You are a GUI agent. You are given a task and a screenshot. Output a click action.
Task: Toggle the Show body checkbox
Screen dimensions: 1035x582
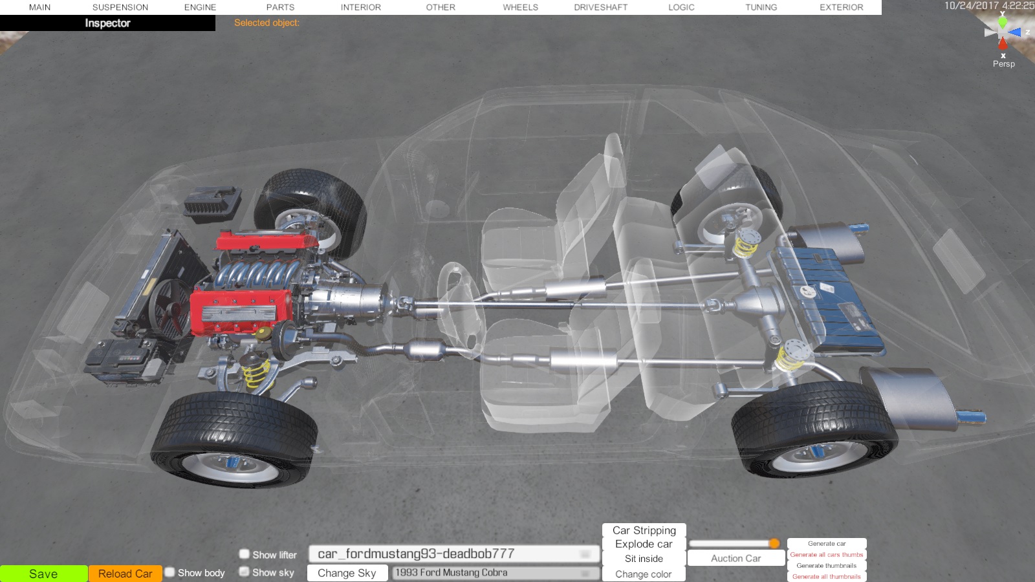[170, 572]
